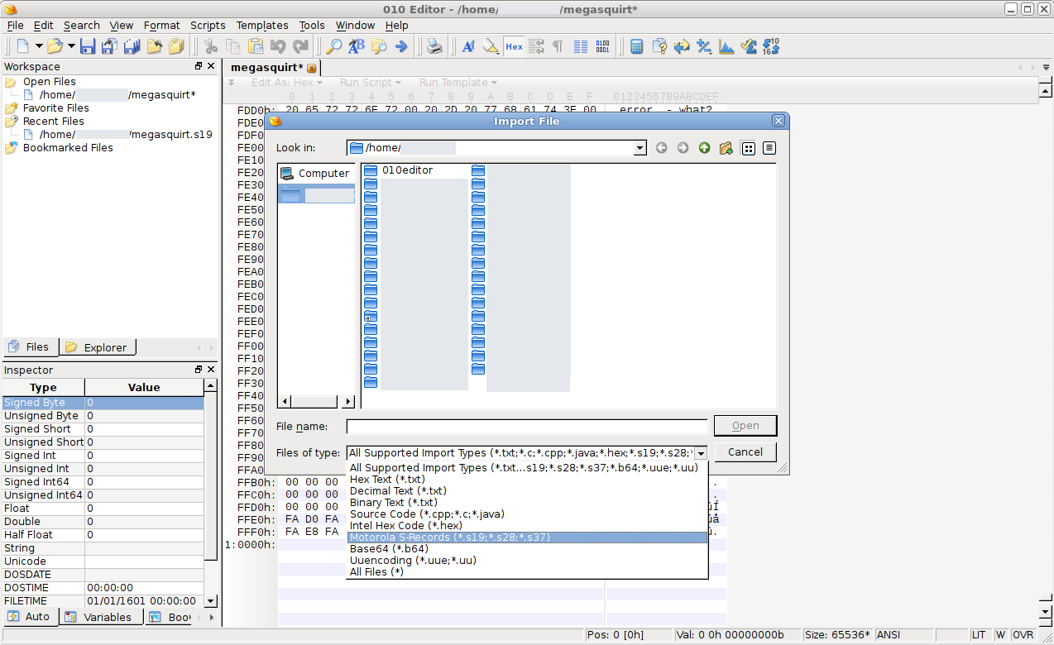Click the Hex Operations plus-minus icon
Screen dimensions: 1054x645
point(704,46)
